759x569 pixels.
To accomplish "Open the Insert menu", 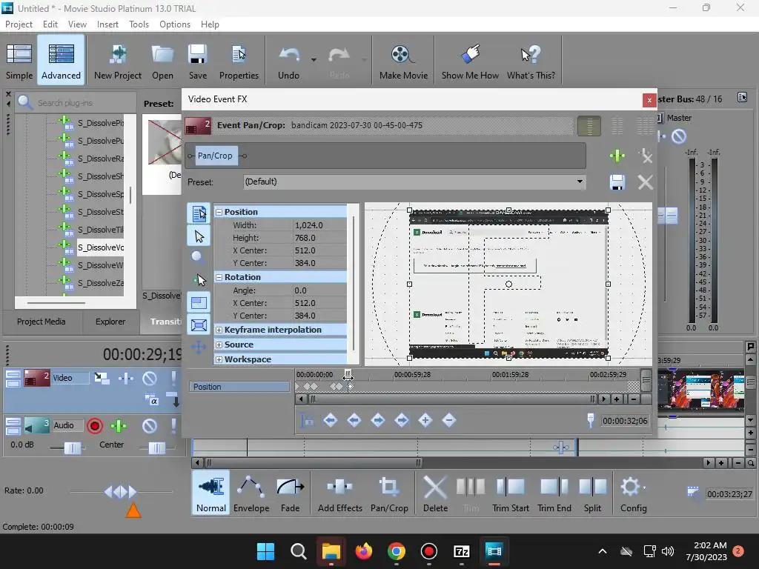I will coord(107,24).
